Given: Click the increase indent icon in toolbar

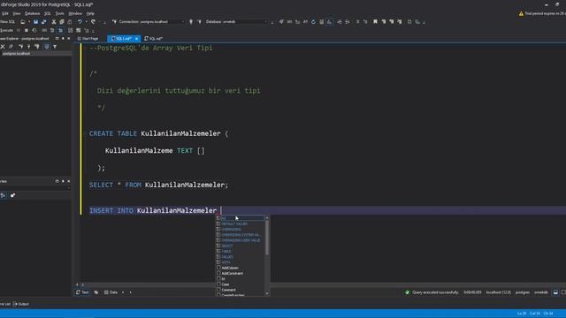Looking at the screenshot, I should coord(348,21).
